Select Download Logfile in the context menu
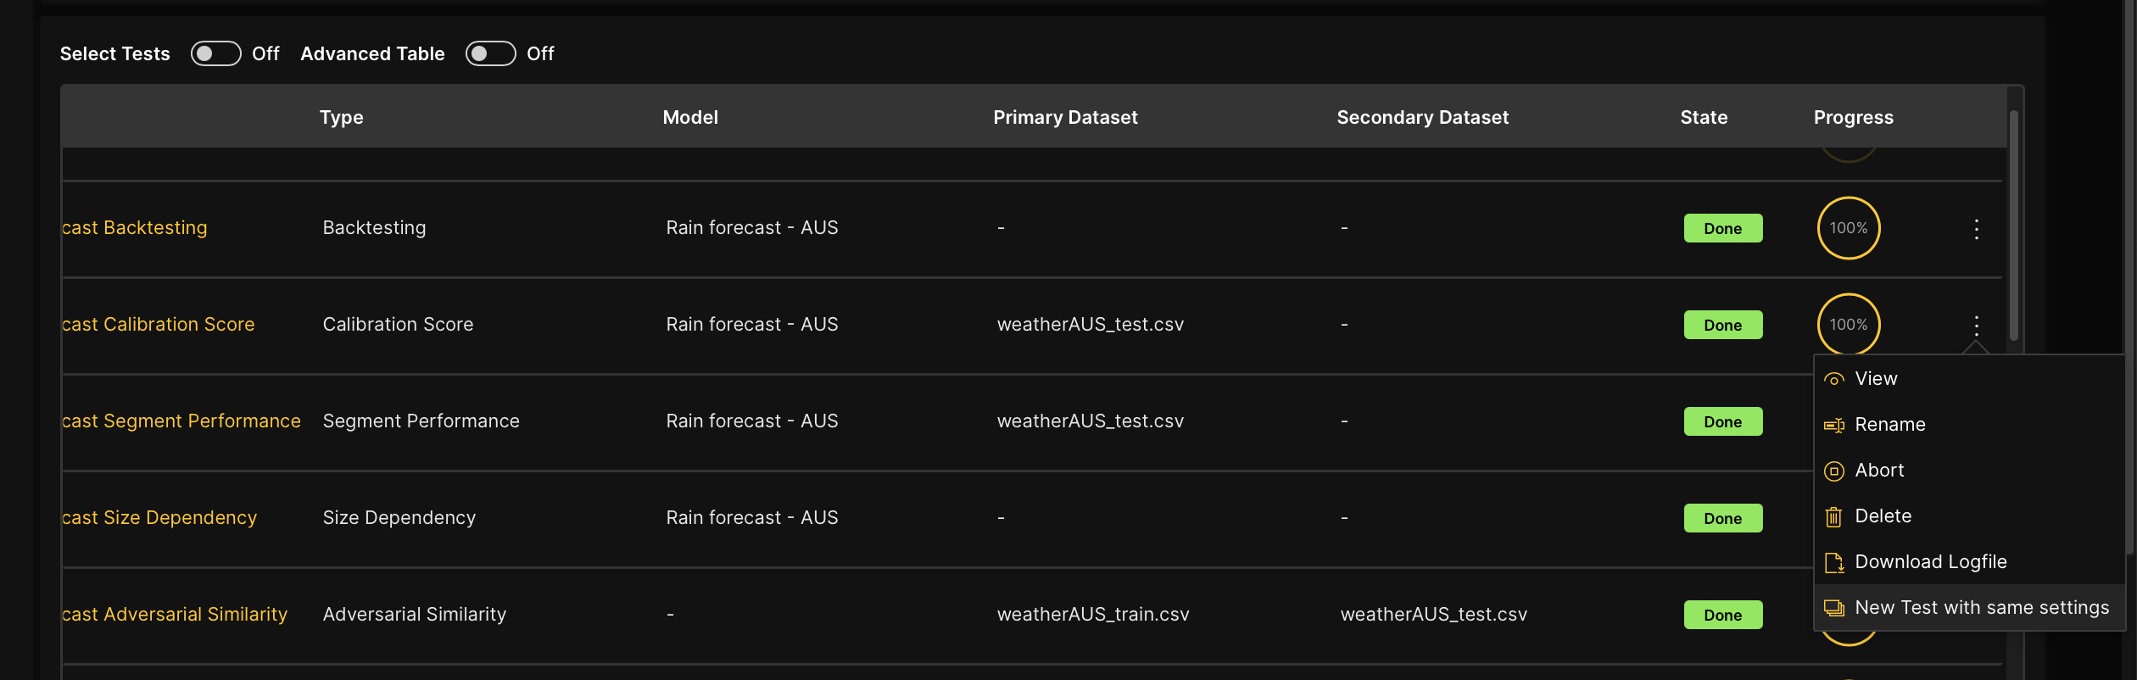The width and height of the screenshot is (2137, 680). pos(1931,561)
